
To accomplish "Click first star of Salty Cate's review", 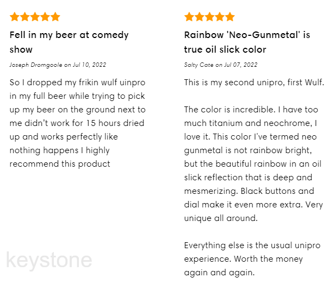I will pyautogui.click(x=189, y=17).
